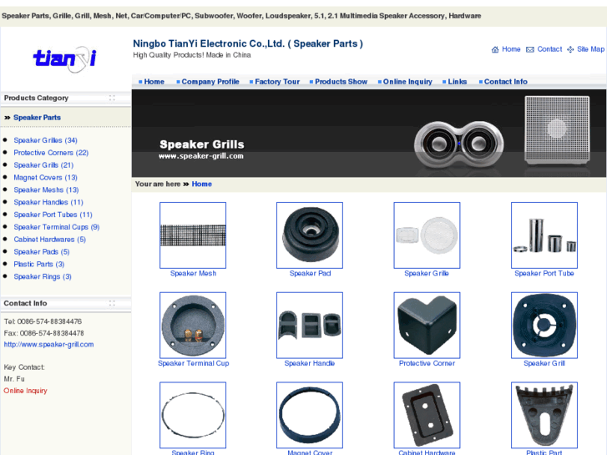
Task: Open the Protective Corner product thumbnail
Action: 427,325
